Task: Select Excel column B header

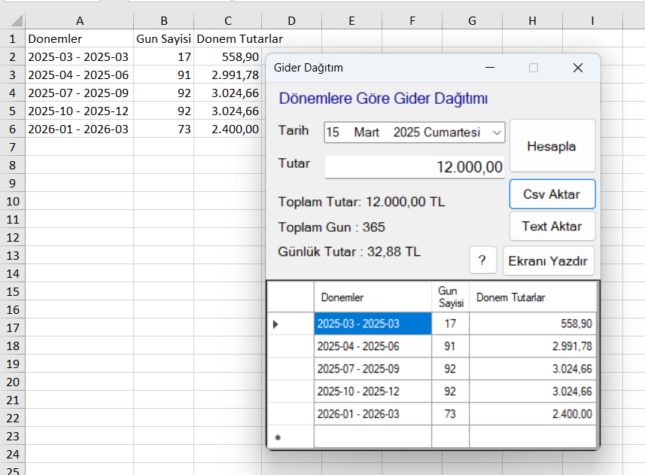Action: [163, 21]
